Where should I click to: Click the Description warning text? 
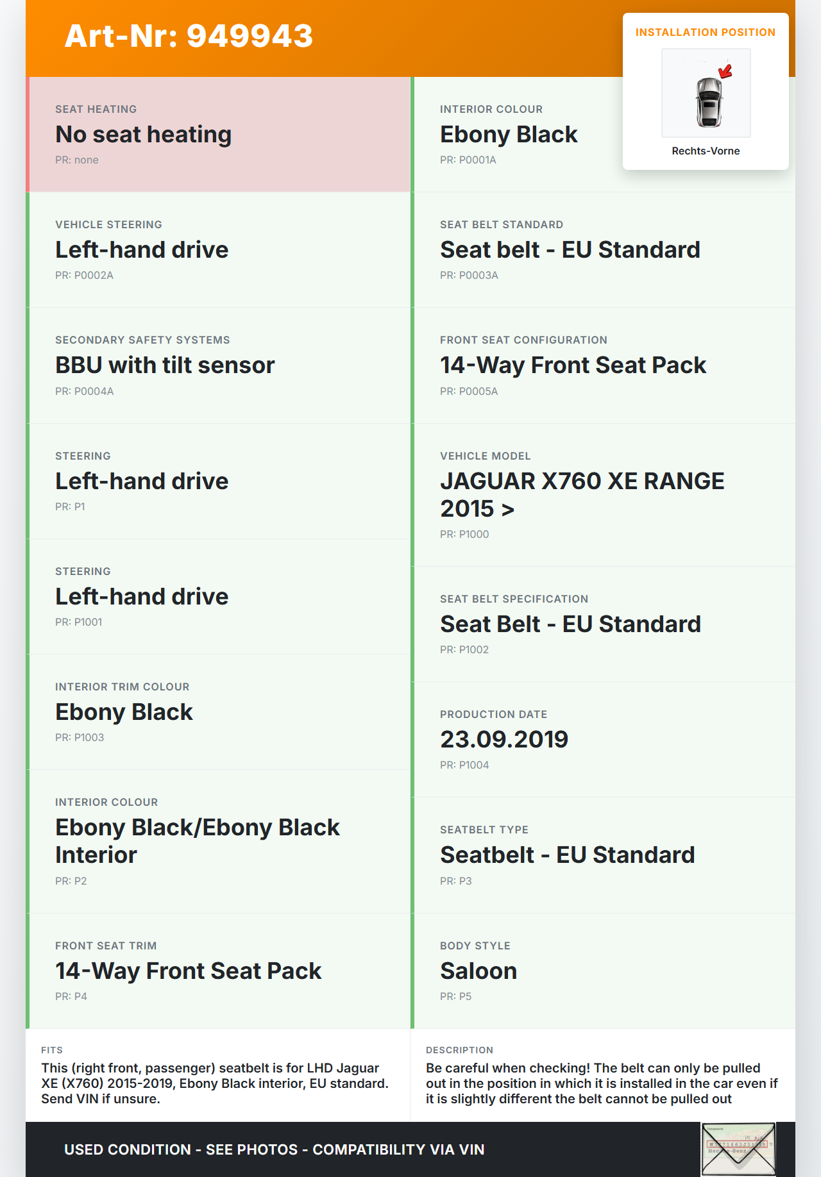pos(602,1083)
